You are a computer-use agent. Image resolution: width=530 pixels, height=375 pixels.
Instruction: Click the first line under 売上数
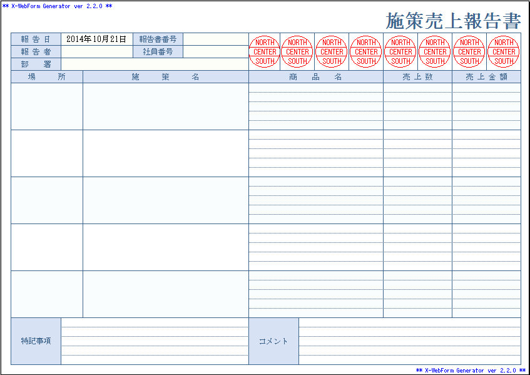pyautogui.click(x=417, y=88)
